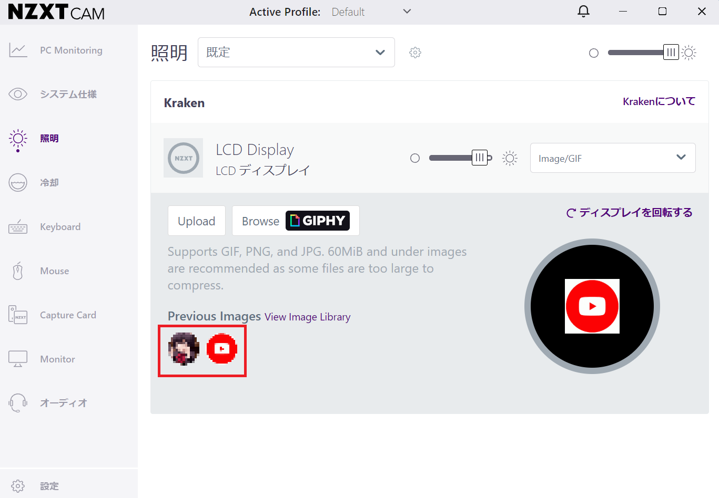Click LCD Display dim circle icon

click(x=415, y=158)
